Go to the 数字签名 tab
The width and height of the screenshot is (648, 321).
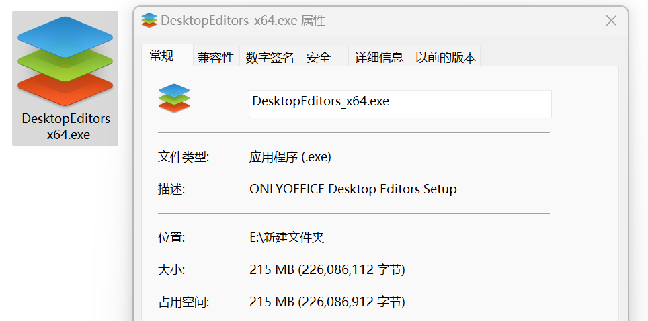point(270,58)
